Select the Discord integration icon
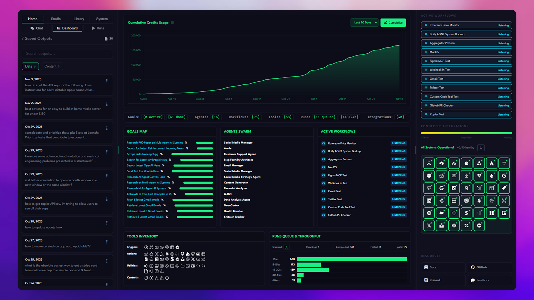534x300 pixels. (x=454, y=176)
